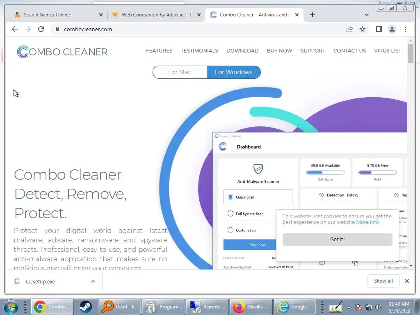Click the Windows Start button

[x=11, y=307]
